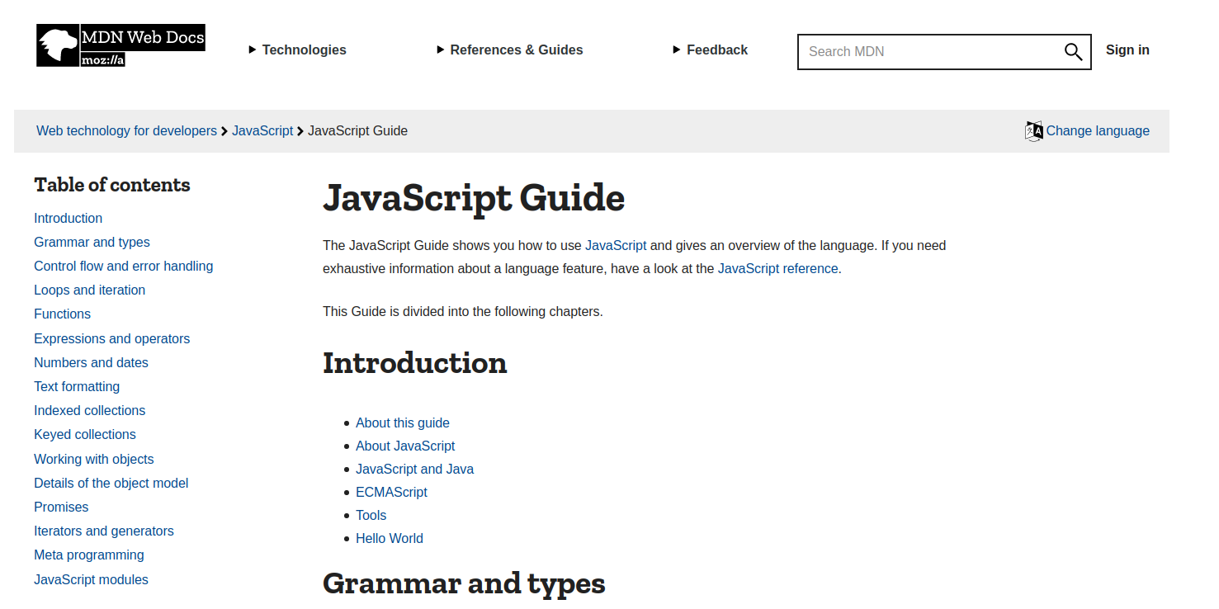Click 'This Guide is divided' sentence
This screenshot has width=1219, height=609.
(x=463, y=312)
